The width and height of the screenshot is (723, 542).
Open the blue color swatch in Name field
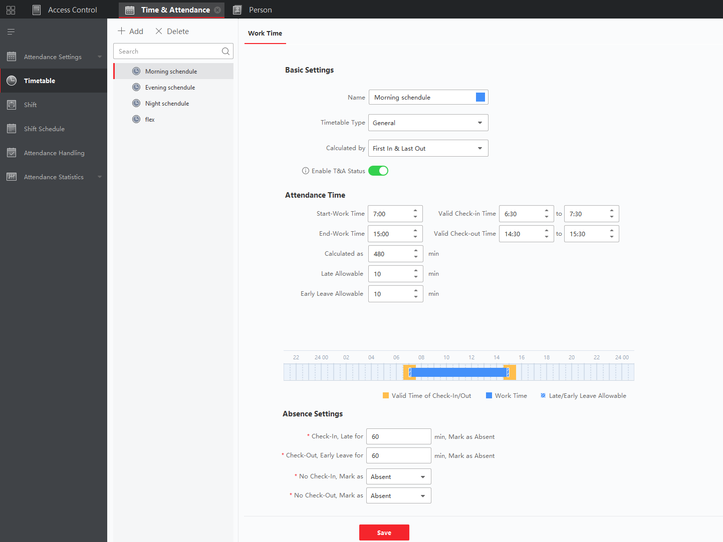tap(480, 97)
